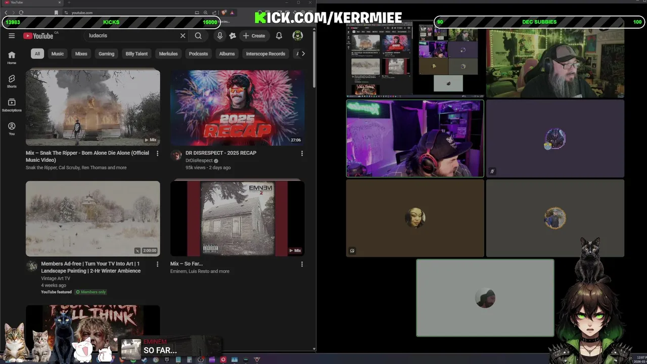Open Steam from the taskbar
647x364 pixels.
(145, 360)
